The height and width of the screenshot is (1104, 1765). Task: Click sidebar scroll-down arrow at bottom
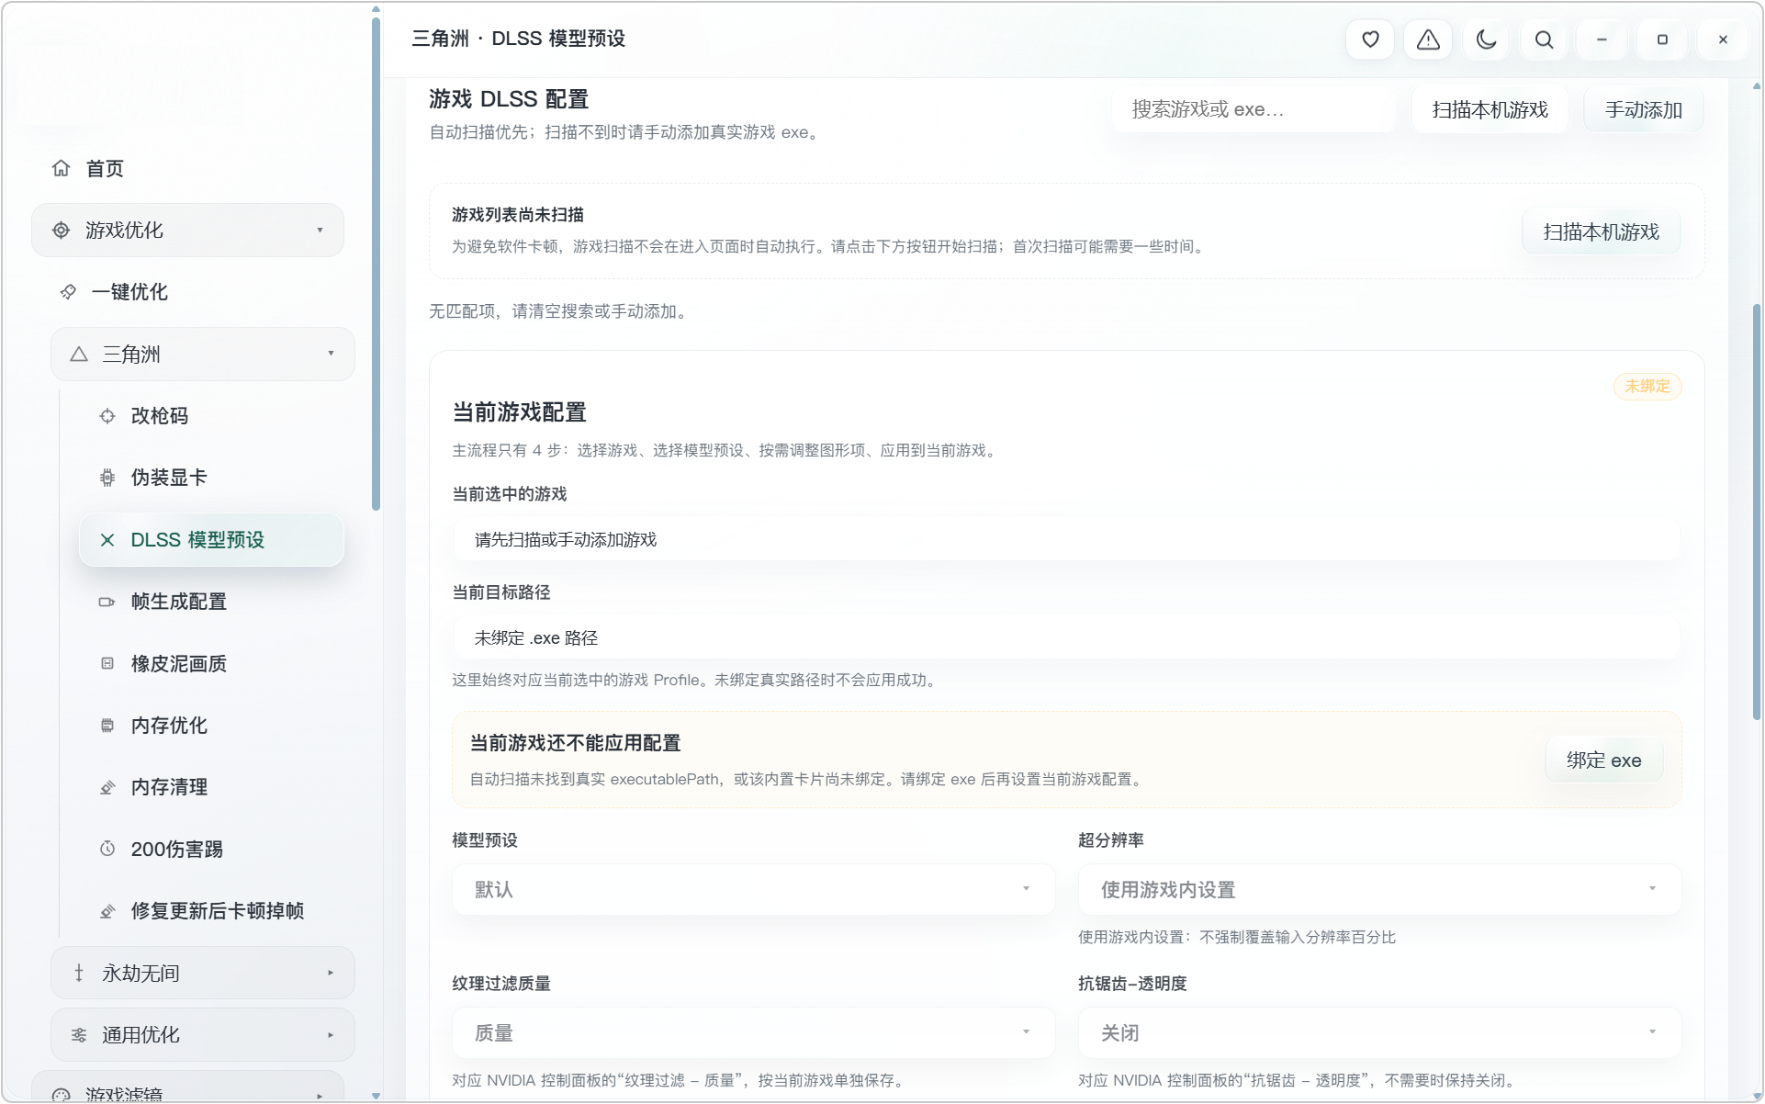coord(376,1096)
